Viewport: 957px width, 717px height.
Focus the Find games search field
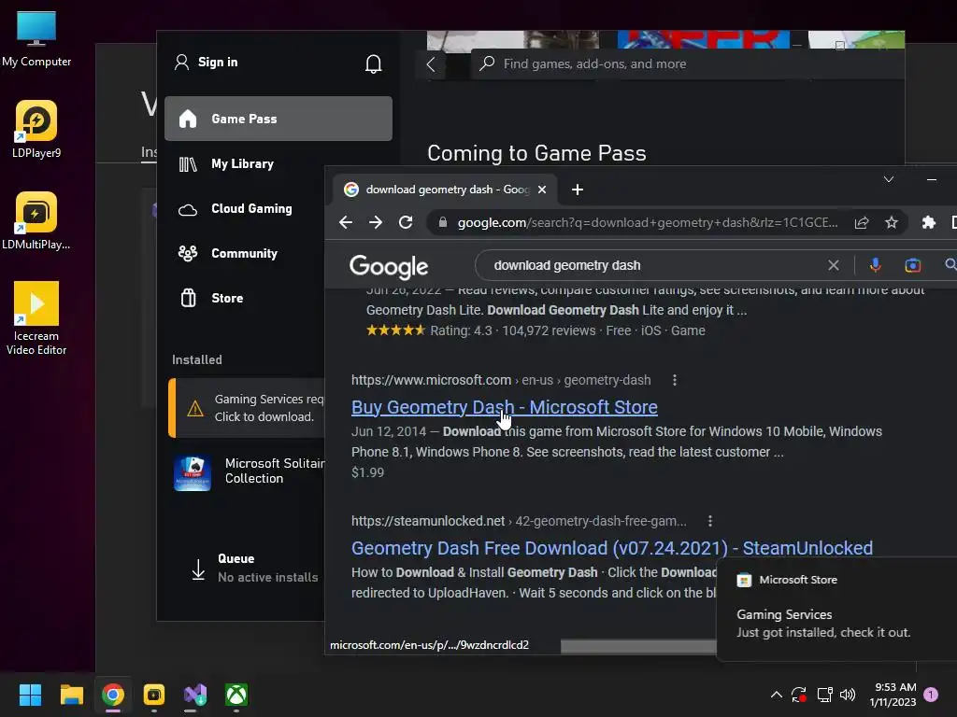pyautogui.click(x=687, y=64)
